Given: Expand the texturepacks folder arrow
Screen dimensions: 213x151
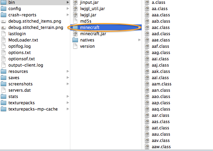Looking at the screenshot, I should (x=68, y=103).
